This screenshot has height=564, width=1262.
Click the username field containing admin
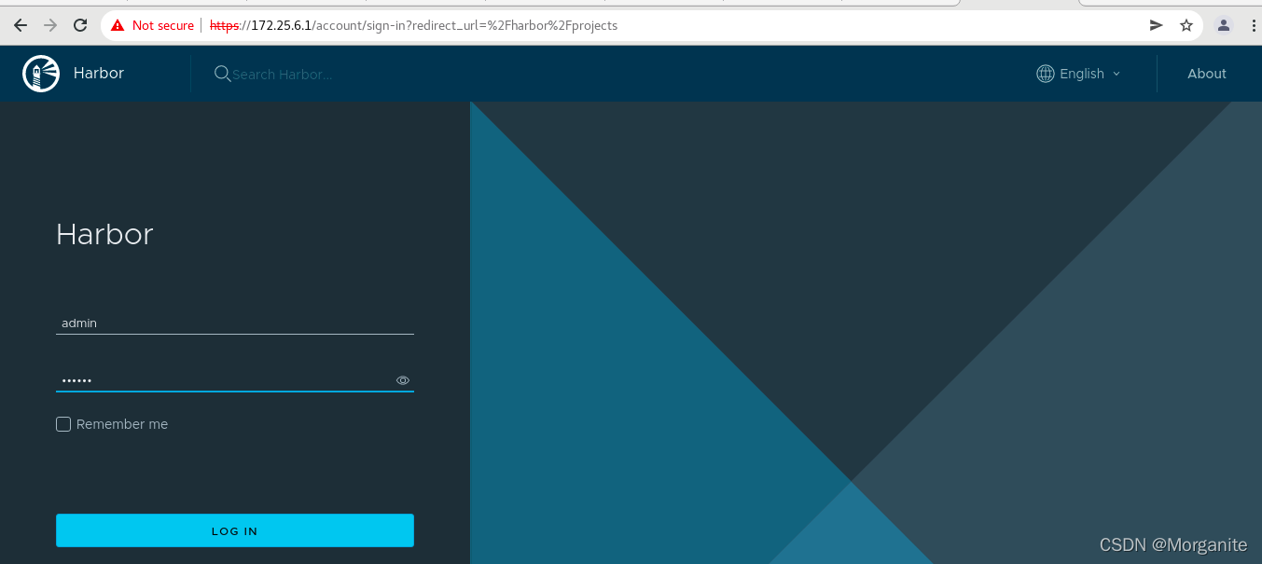point(235,323)
